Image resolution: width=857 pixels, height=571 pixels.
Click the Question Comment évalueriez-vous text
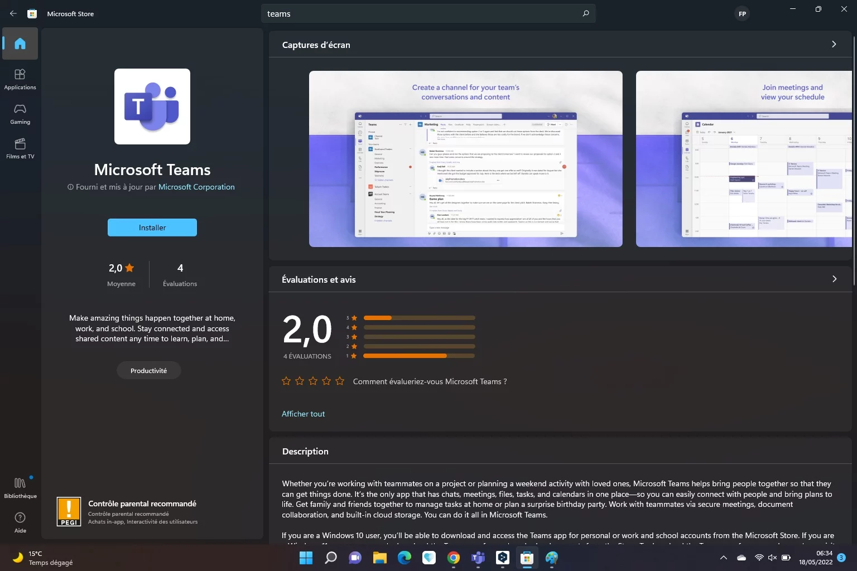[430, 381]
